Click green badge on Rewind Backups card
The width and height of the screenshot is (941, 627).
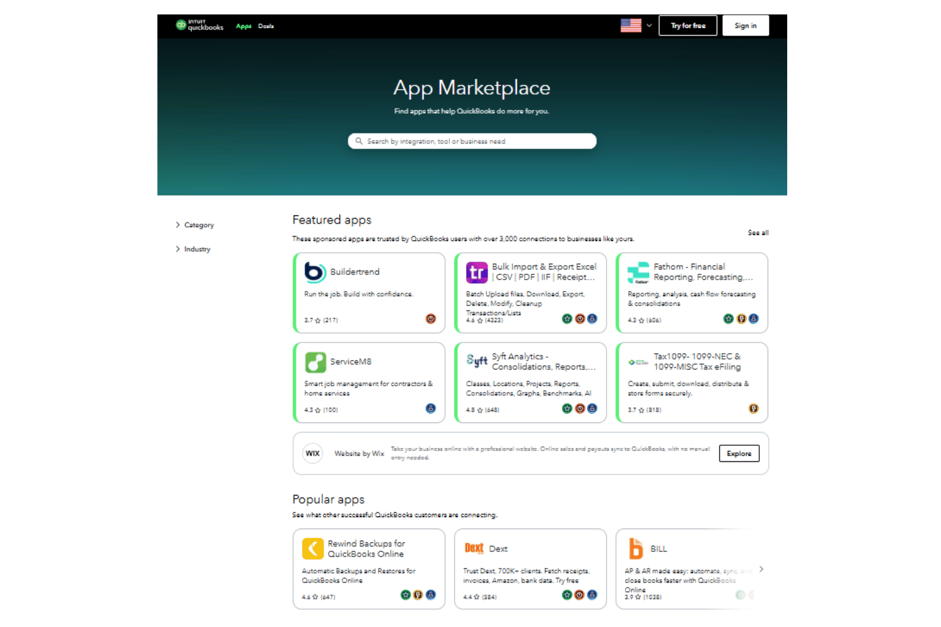click(x=406, y=595)
